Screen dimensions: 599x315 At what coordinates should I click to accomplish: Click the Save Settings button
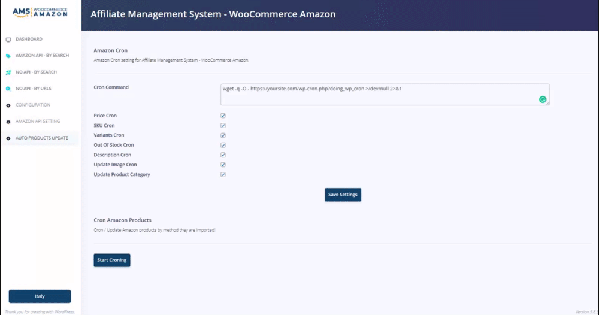coord(343,195)
